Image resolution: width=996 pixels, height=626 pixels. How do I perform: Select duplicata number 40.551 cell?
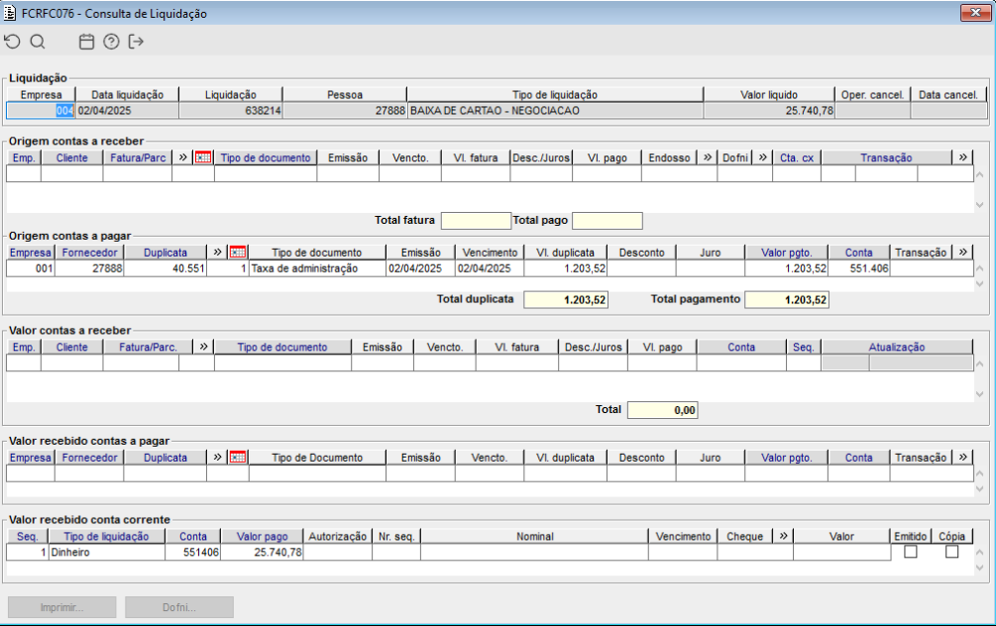[166, 268]
